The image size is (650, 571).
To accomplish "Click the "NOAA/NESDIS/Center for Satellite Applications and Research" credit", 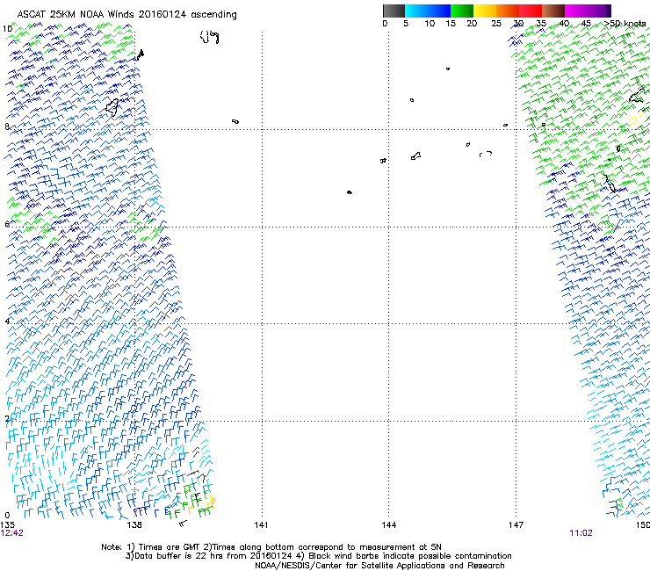I will (x=379, y=566).
